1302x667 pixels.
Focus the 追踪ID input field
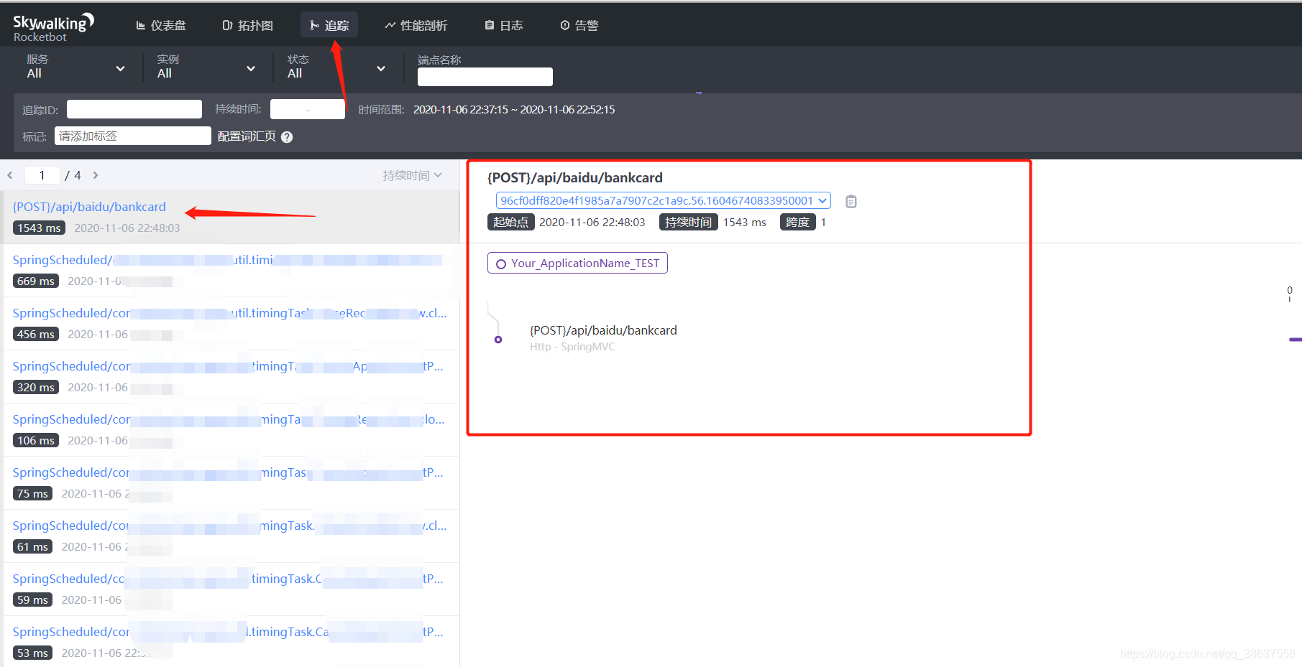pyautogui.click(x=134, y=109)
